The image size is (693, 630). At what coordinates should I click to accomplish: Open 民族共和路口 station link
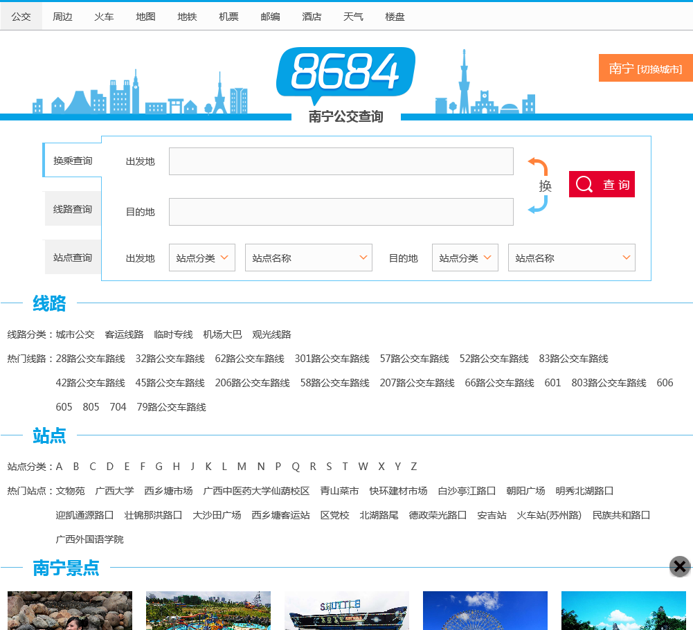pos(621,515)
